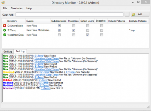The image size is (151, 111).
Task: Click the red error status icon for D:\Unavailable
Action: click(x=5, y=26)
